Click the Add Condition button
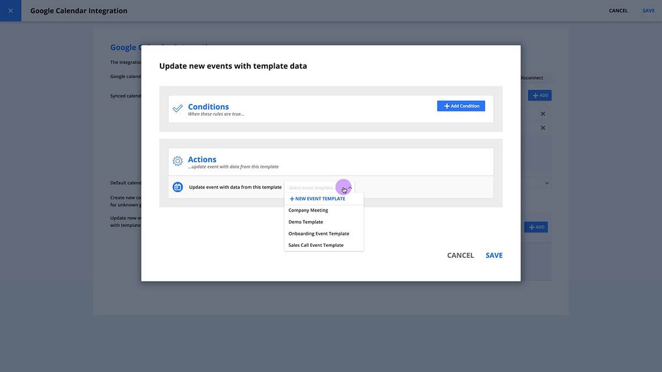This screenshot has height=372, width=662. (x=461, y=106)
